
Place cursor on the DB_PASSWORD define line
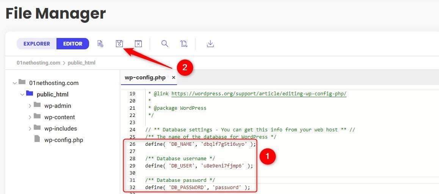click(198, 187)
